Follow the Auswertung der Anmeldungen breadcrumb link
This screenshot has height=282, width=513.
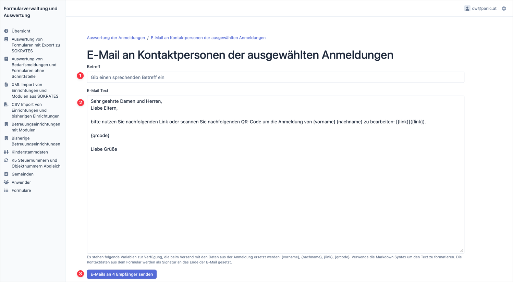coord(116,38)
